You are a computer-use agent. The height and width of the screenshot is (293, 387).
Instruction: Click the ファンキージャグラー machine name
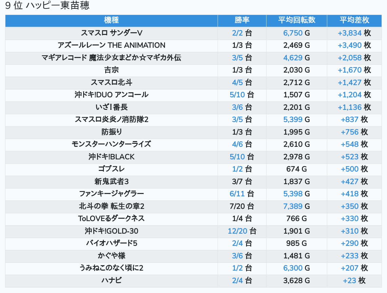coord(111,194)
